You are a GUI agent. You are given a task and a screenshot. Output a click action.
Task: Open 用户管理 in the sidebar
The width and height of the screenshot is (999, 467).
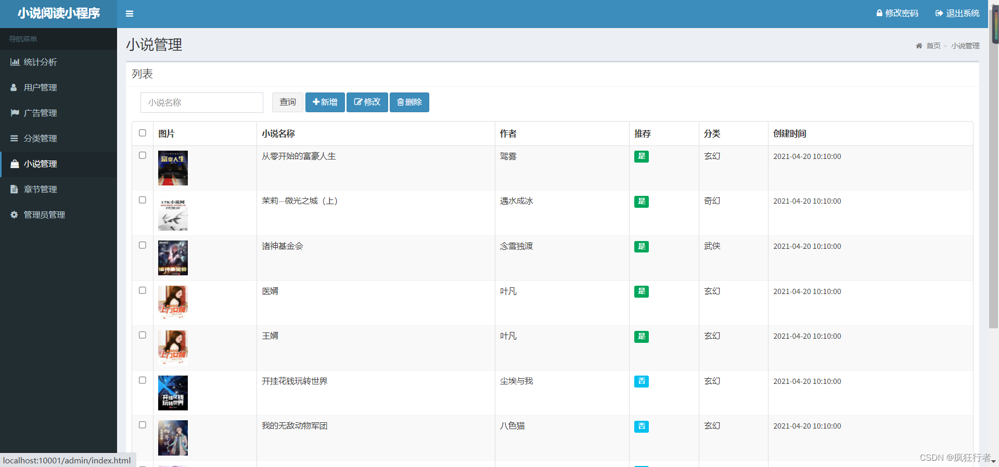58,87
